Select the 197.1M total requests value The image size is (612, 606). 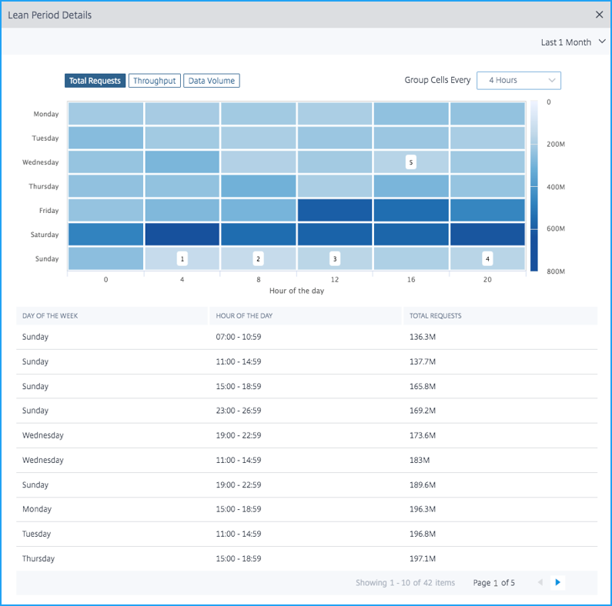423,558
